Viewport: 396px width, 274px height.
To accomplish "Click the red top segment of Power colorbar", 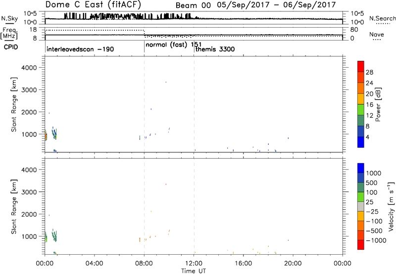I will [361, 67].
